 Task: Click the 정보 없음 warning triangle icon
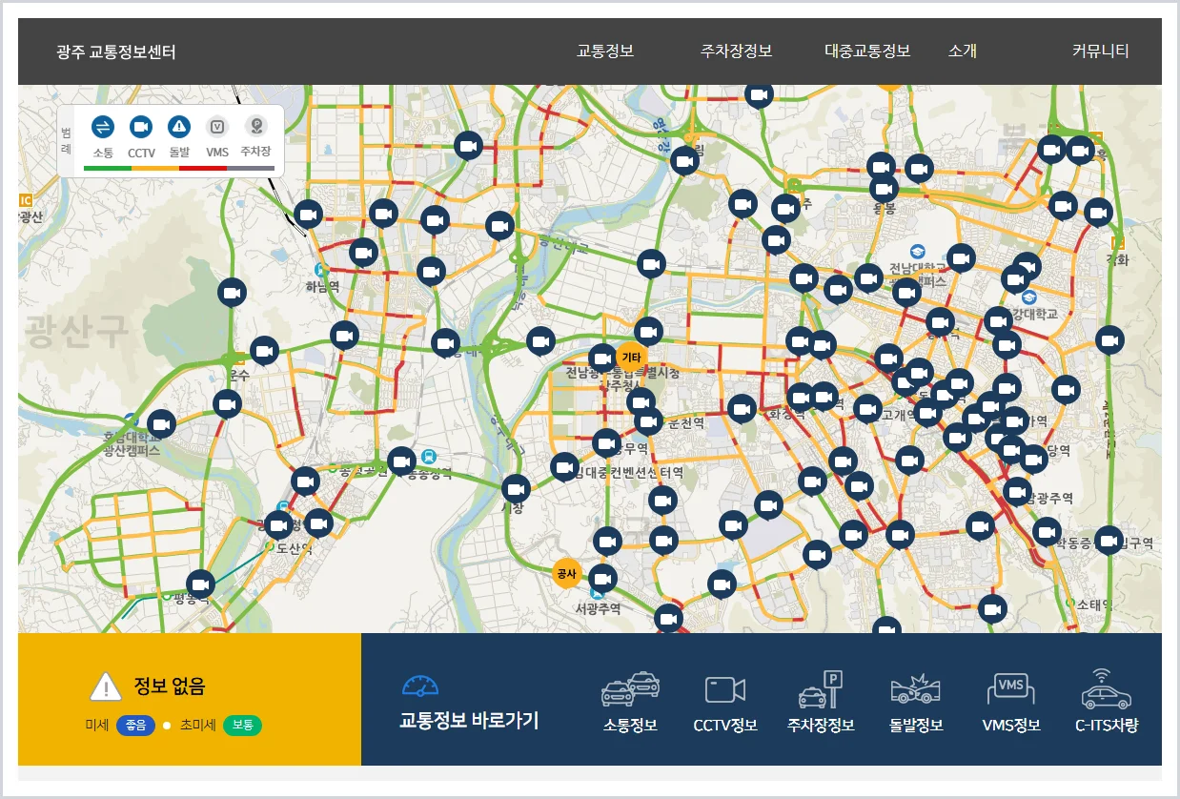tap(106, 686)
